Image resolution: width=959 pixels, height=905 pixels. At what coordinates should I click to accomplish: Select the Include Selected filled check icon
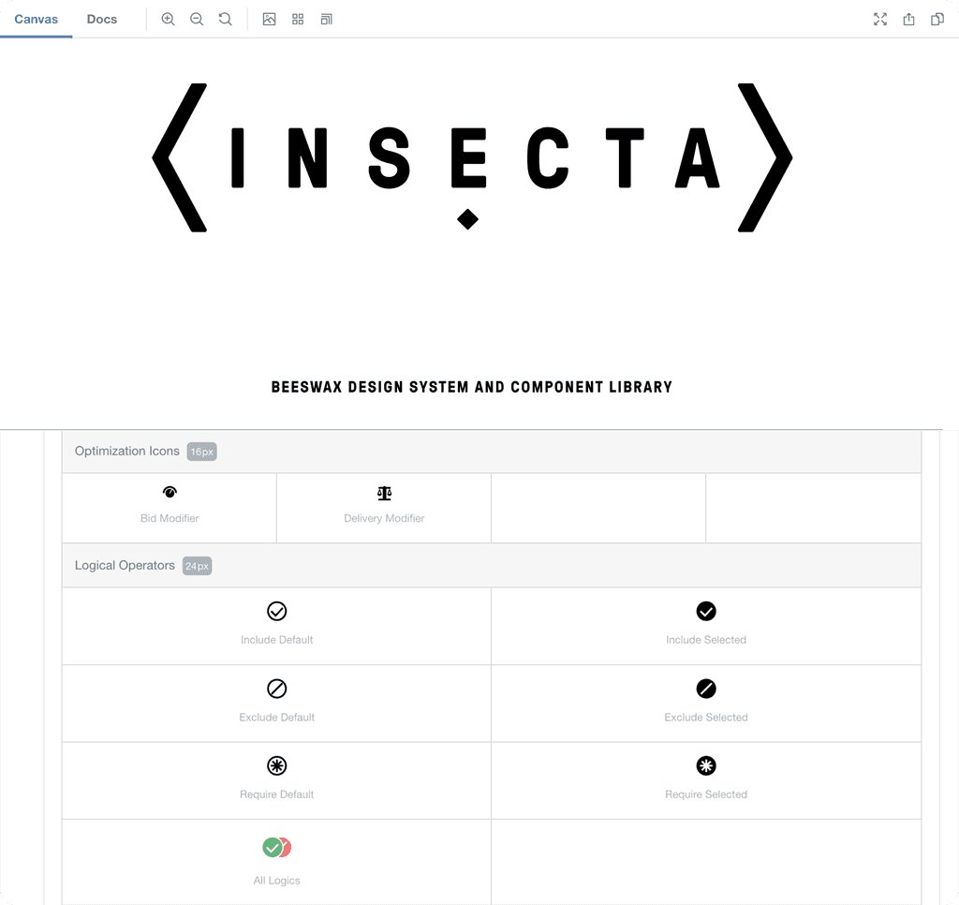click(706, 611)
